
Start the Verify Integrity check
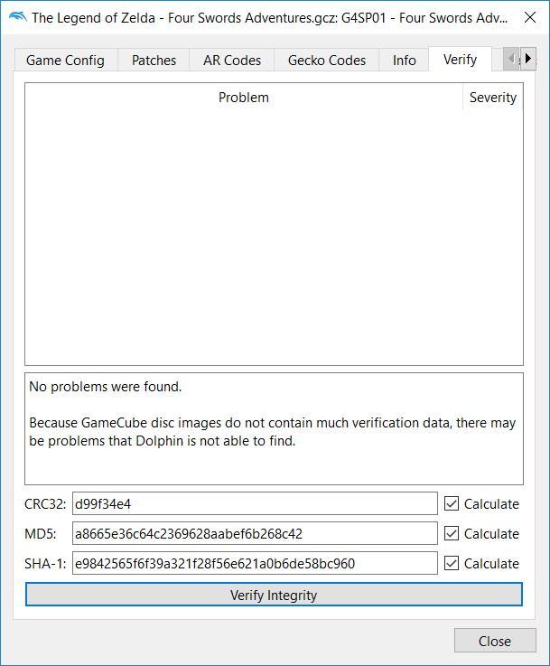[274, 595]
